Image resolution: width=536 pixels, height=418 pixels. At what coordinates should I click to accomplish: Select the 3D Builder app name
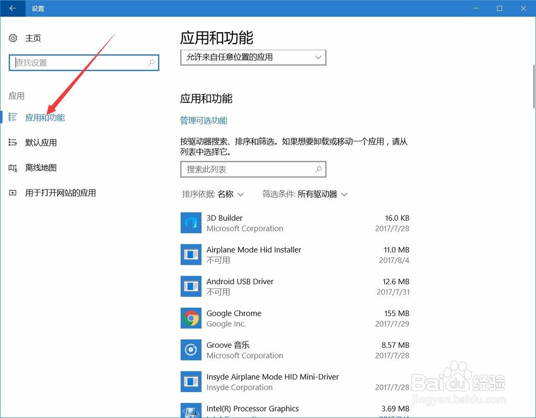(x=224, y=218)
